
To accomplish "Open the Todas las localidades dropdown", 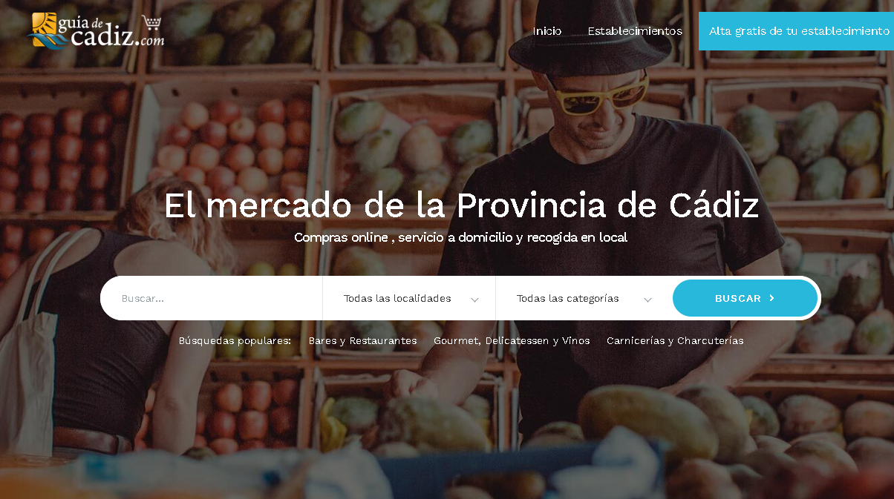I will [409, 298].
